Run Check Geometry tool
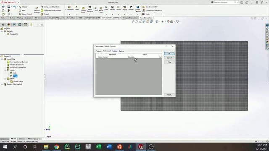Screen dimensions: 269x151 [x=150, y=7]
